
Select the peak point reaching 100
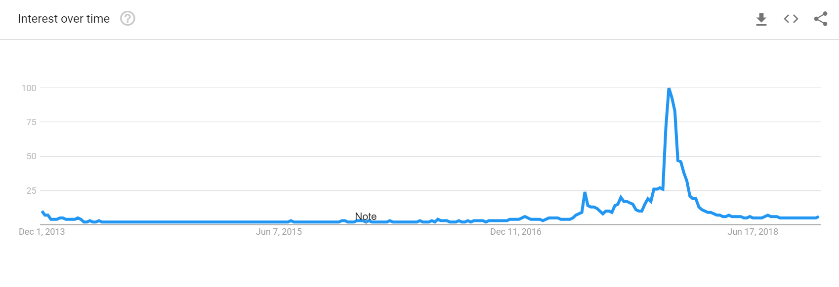(669, 89)
